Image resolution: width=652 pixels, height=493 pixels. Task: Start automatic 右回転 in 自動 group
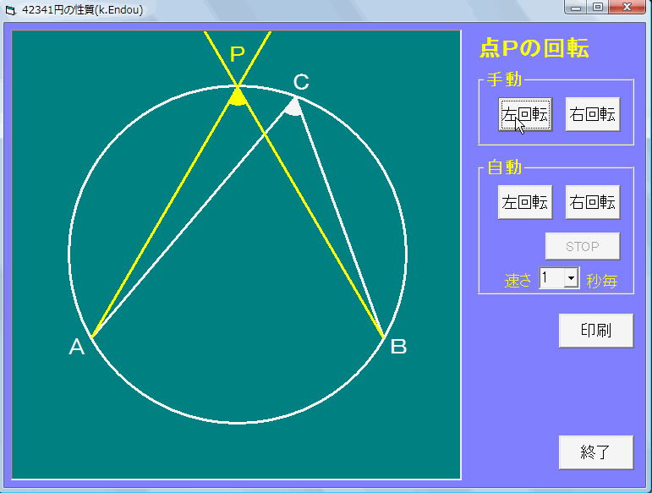tap(593, 202)
